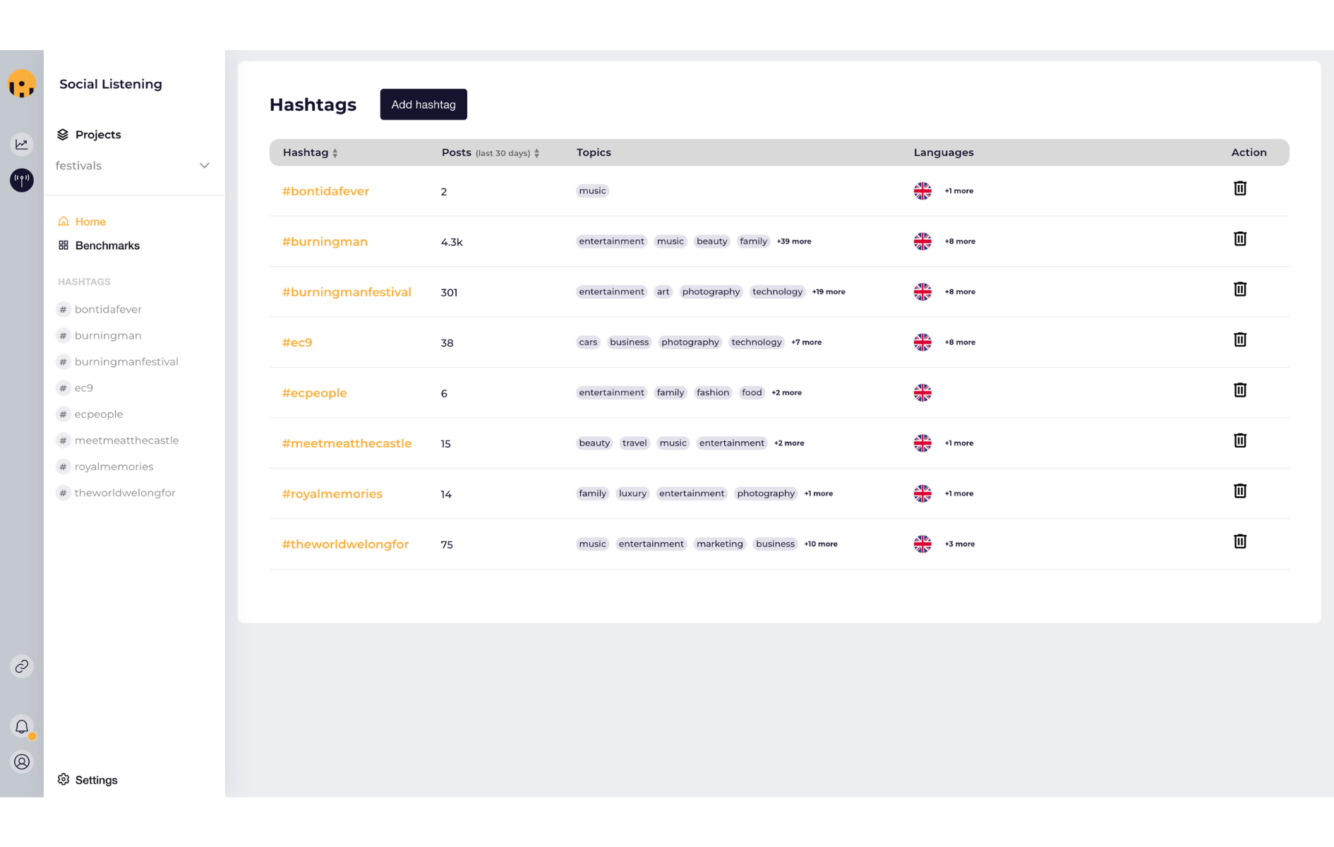
Task: Delete the #ec9 hashtag via trash icon
Action: coord(1240,340)
